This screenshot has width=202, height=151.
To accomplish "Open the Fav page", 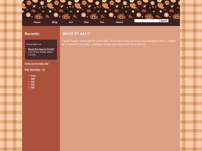I will 102,22.
